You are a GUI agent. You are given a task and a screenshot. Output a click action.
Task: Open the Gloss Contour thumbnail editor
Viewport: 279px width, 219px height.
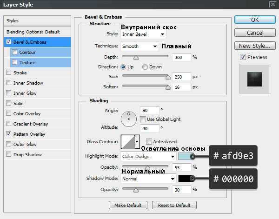tap(128, 142)
